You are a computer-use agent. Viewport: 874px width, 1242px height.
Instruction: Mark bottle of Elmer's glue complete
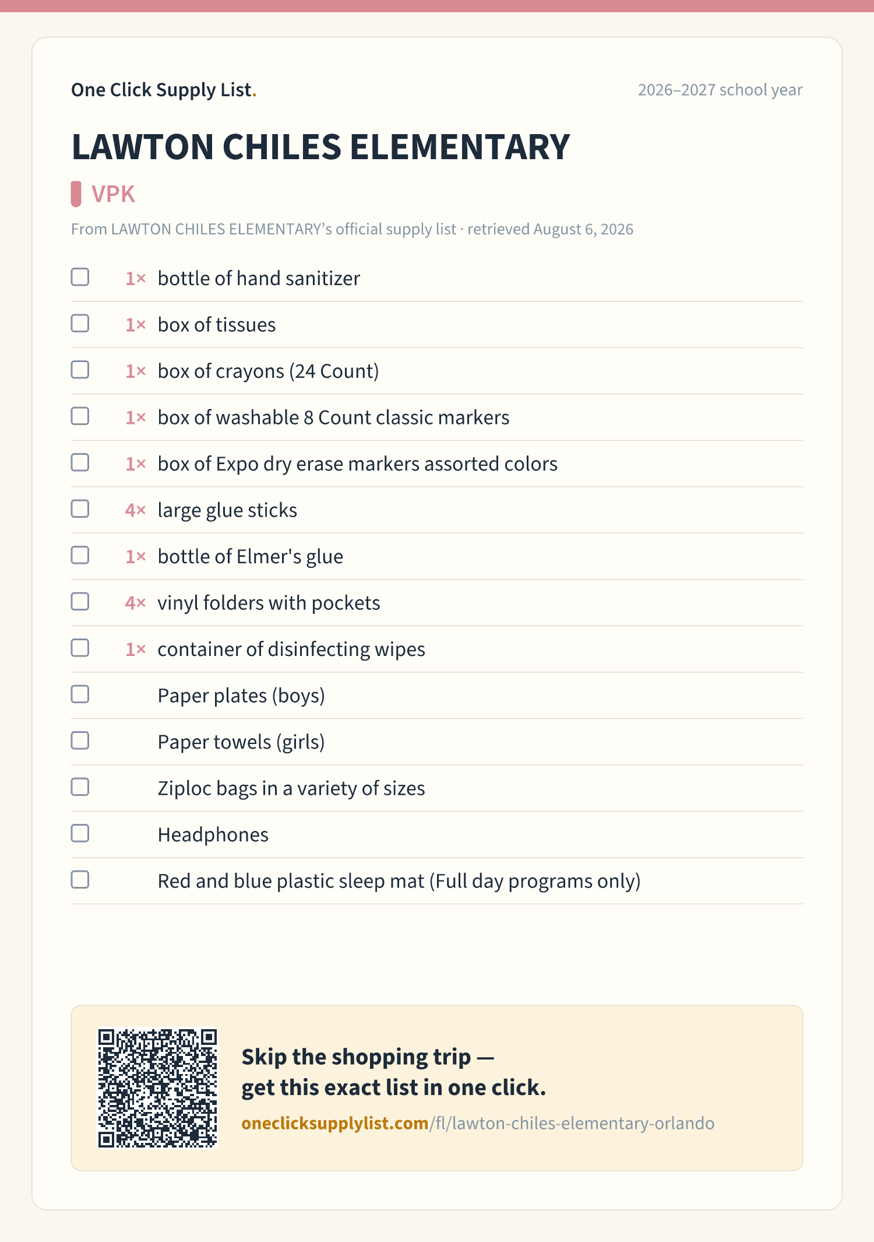80,555
